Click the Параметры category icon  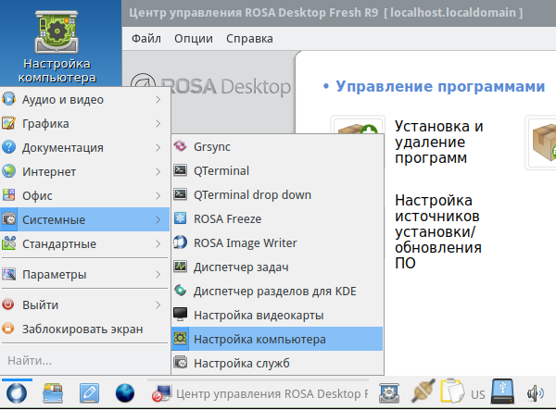[9, 274]
